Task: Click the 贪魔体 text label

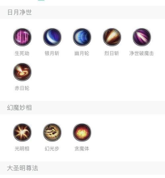Action: point(82,149)
